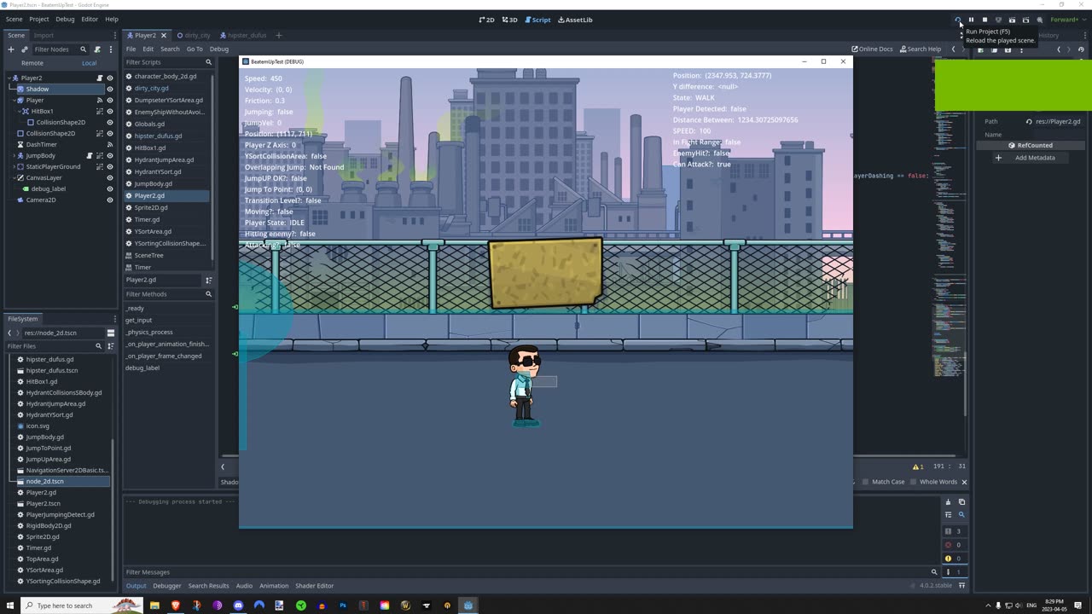Clear the output log icon
Screen dimensions: 1092x614
[x=948, y=502]
